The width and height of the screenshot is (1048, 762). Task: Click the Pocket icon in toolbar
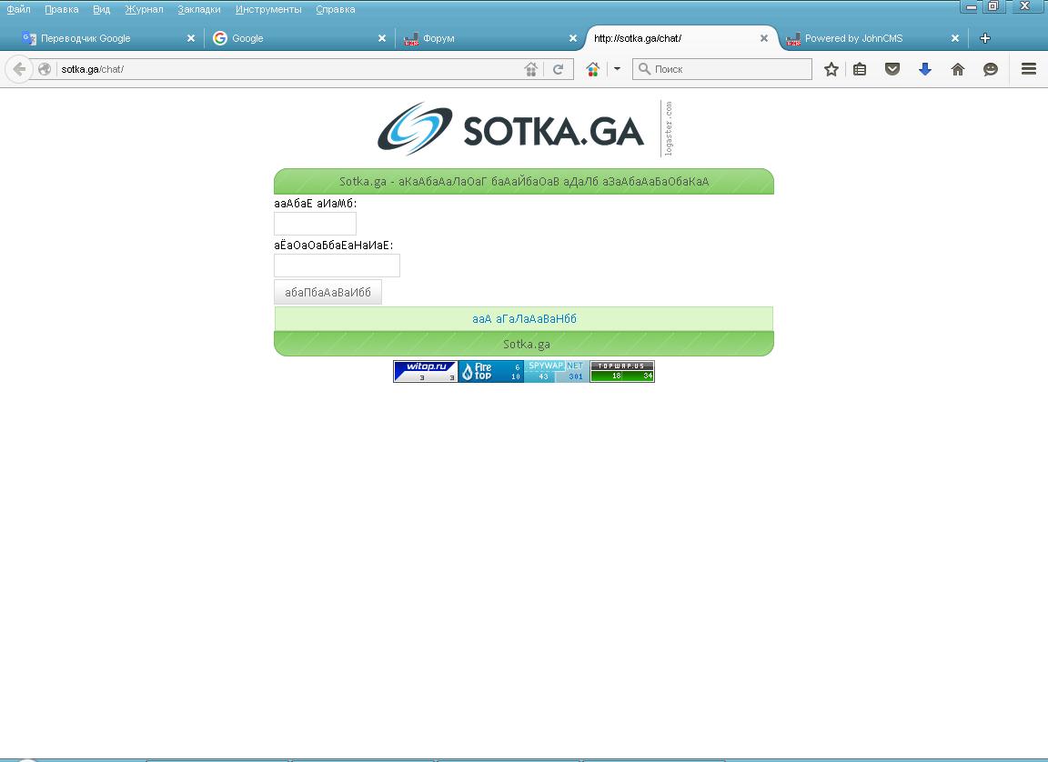click(892, 69)
